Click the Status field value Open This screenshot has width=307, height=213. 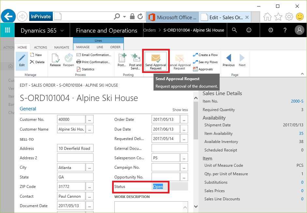click(158, 187)
